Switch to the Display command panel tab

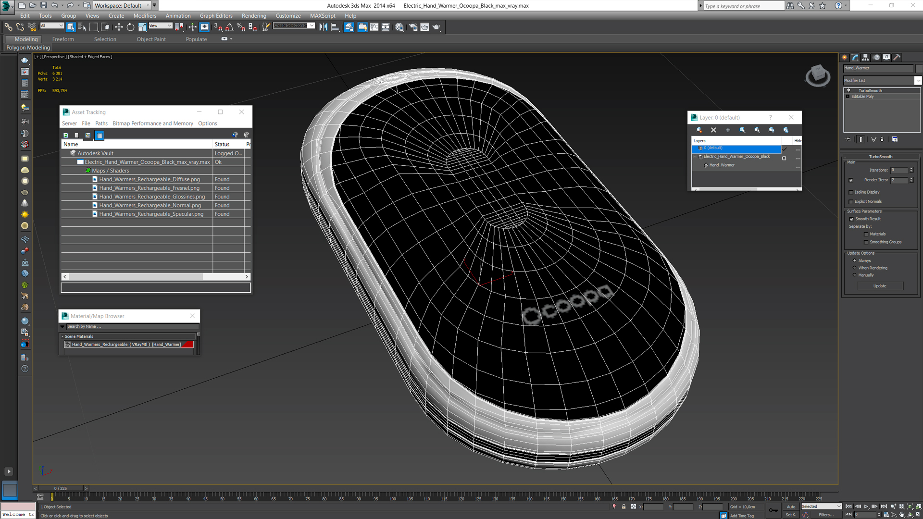(x=886, y=57)
